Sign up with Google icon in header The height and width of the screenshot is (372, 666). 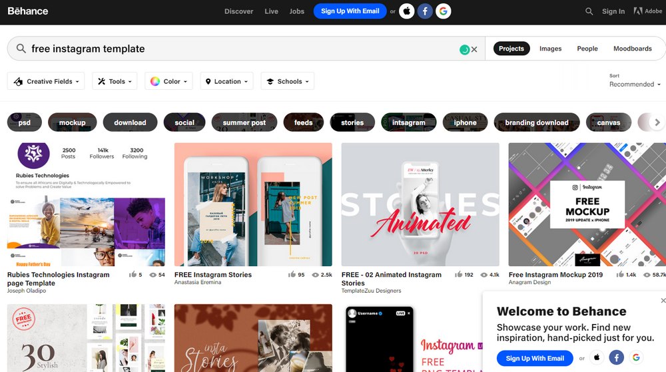(x=444, y=11)
